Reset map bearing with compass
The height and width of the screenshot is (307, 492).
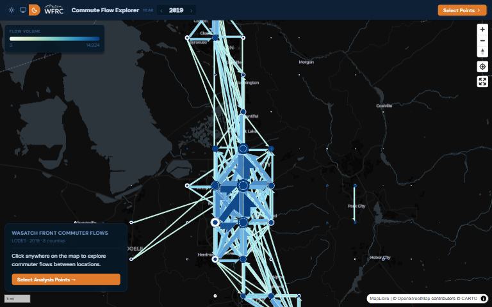tap(482, 52)
